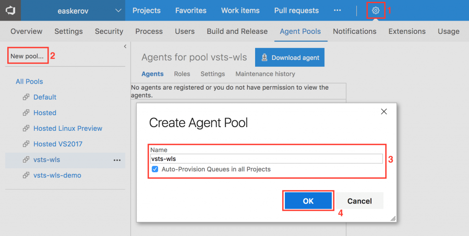Open the Pull requests menu item
The height and width of the screenshot is (236, 469).
tap(296, 11)
